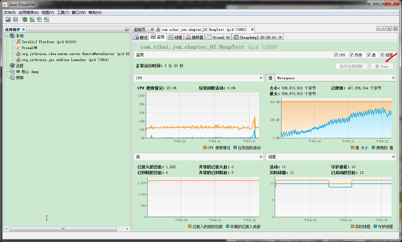Click the 快照 snapshots icon
The image size is (402, 242).
pyautogui.click(x=12, y=78)
